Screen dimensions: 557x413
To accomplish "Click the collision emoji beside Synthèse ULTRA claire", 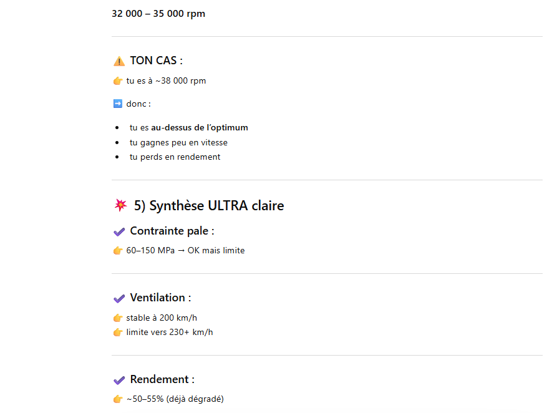I will click(x=121, y=205).
